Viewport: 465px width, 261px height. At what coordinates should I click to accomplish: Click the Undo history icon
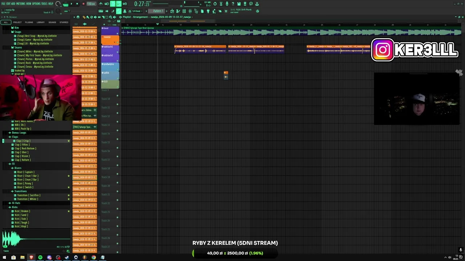coord(215,4)
